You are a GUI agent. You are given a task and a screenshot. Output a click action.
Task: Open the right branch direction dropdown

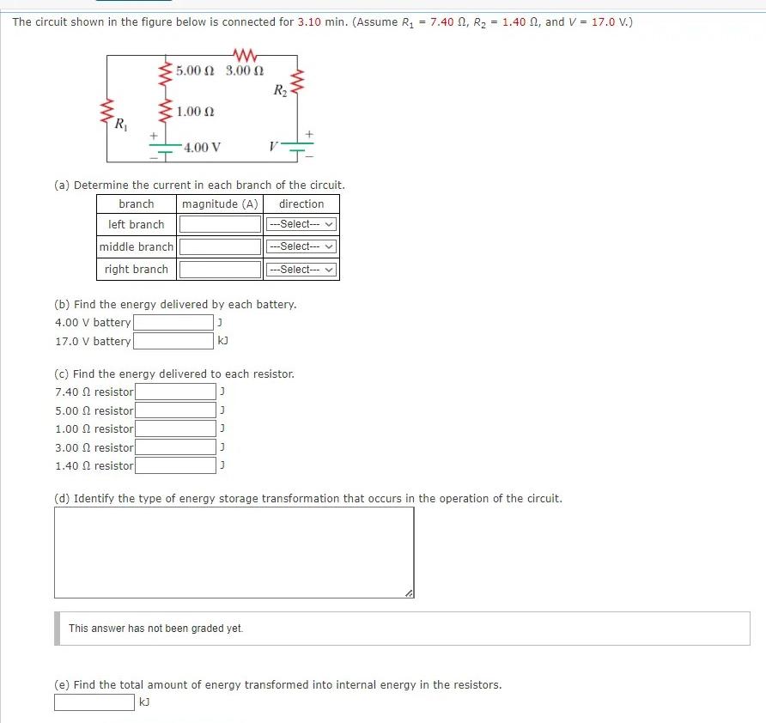301,269
